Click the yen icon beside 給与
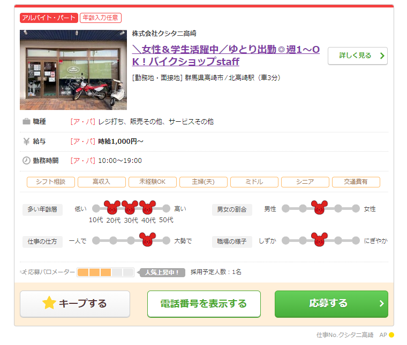The width and height of the screenshot is (407, 345). click(x=26, y=142)
